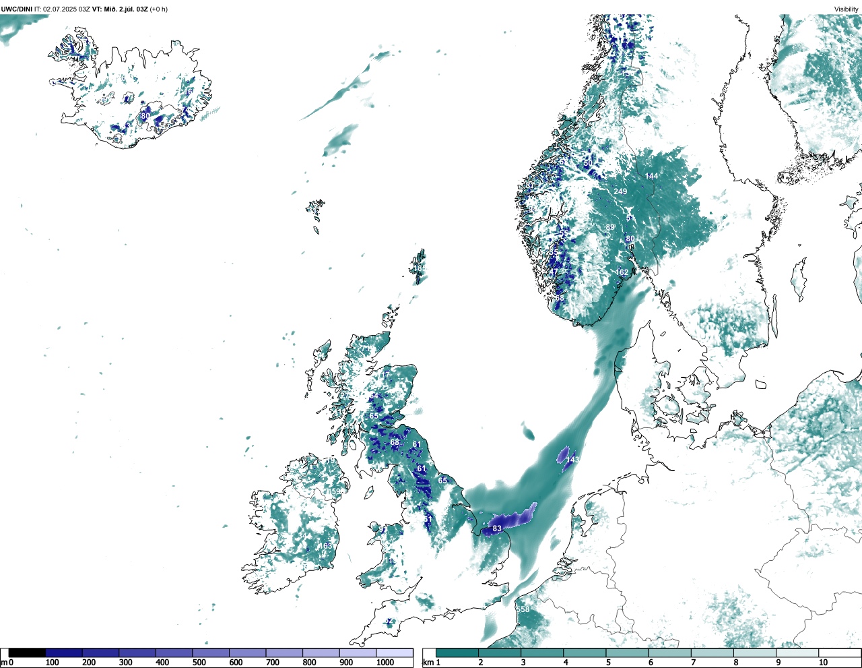Select the 3–4 km teal swatch
The width and height of the screenshot is (862, 668).
542,652
